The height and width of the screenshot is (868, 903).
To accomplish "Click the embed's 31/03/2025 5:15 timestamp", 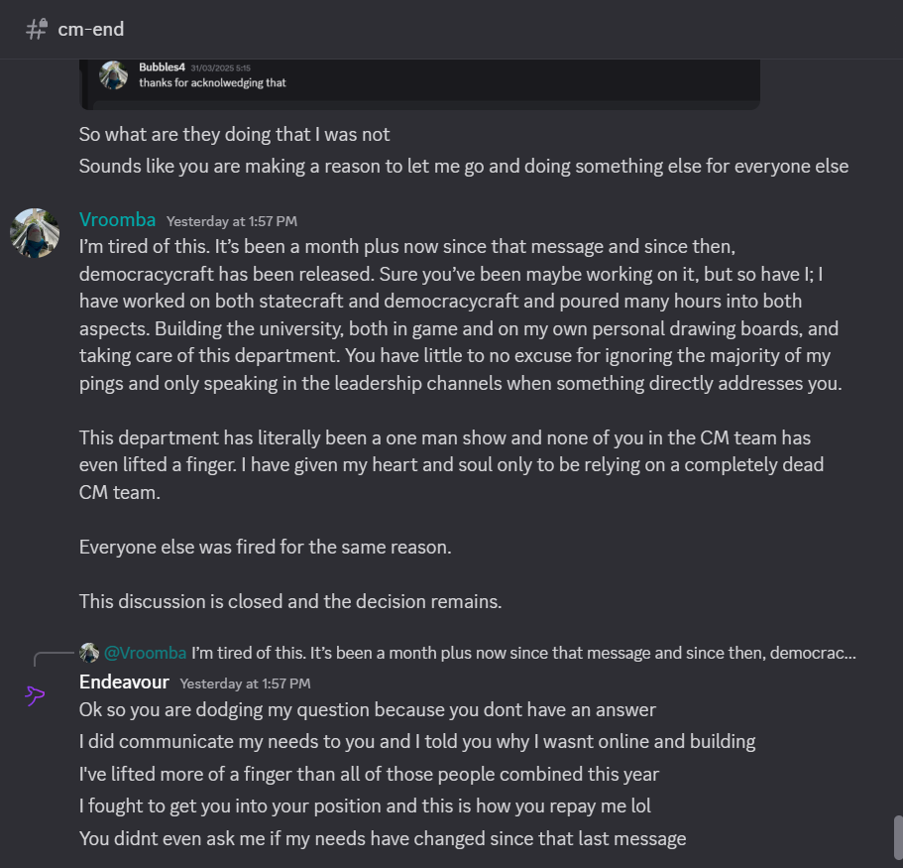I will tap(221, 68).
